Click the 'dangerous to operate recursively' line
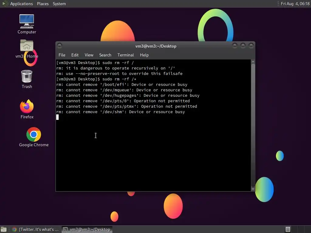Viewport: 311px width, 233px height. pyautogui.click(x=116, y=68)
